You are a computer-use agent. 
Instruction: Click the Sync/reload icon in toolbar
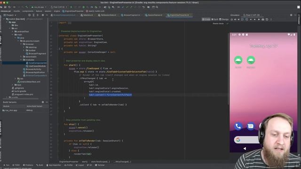[x=9, y=7]
